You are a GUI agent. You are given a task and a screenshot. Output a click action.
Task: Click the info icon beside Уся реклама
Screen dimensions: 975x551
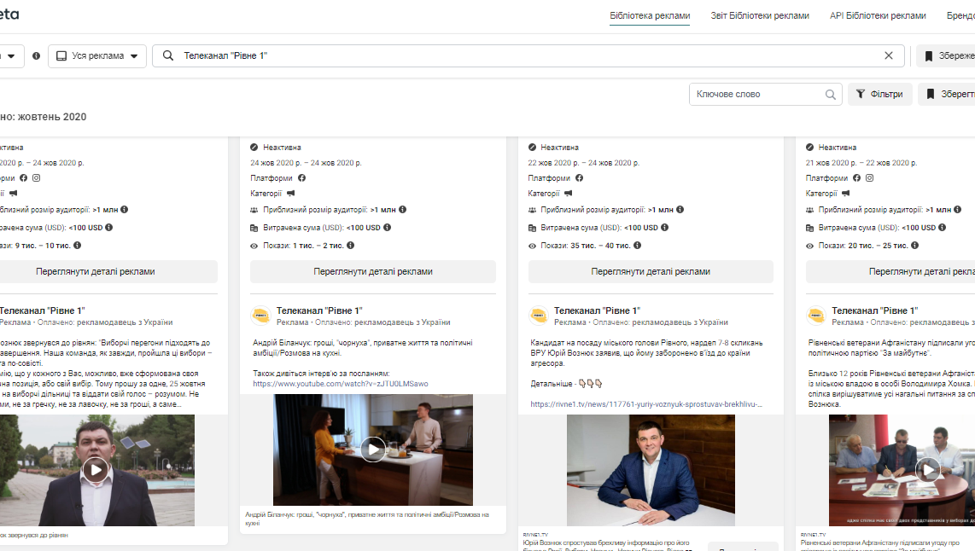point(36,56)
